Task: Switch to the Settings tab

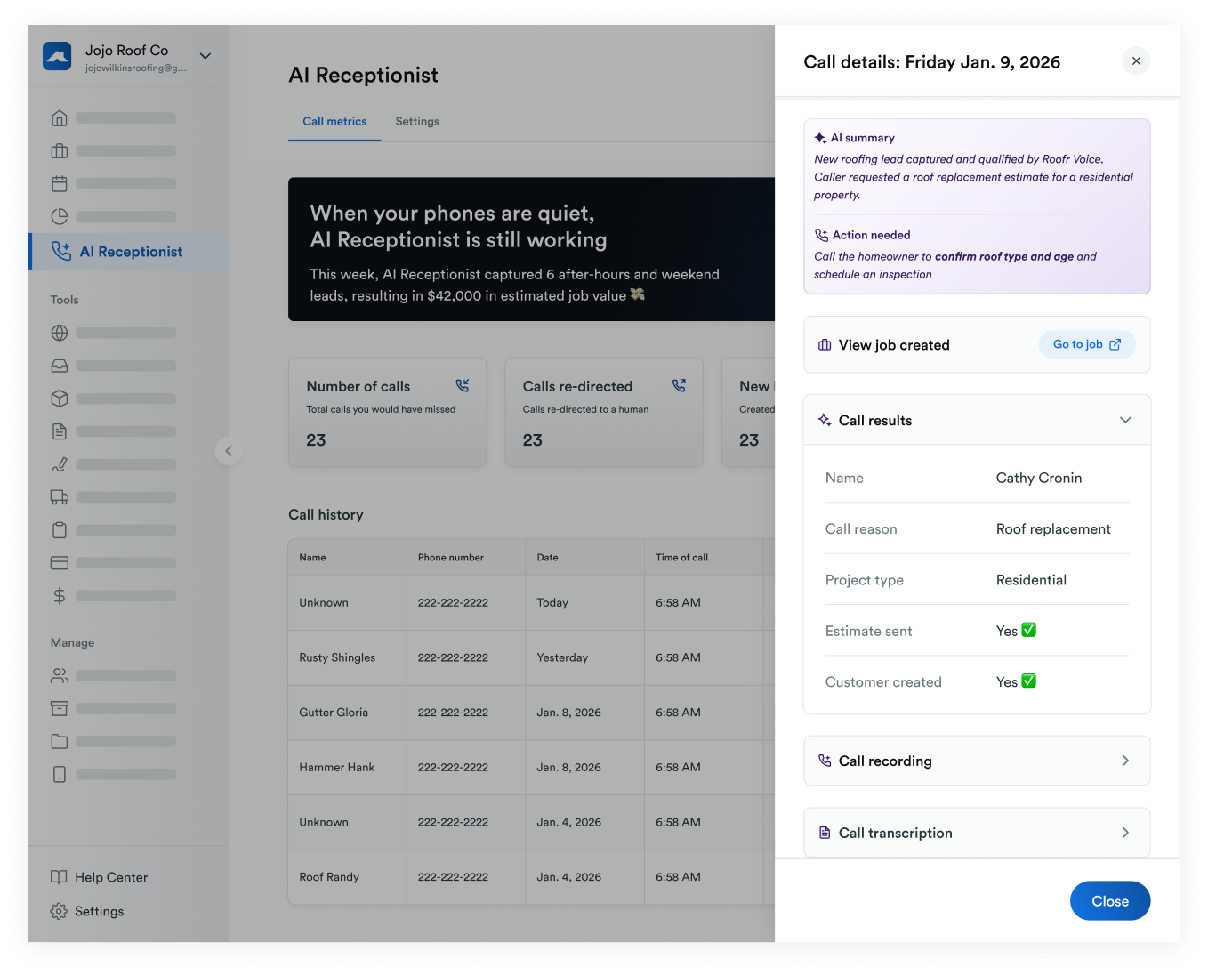Action: pyautogui.click(x=417, y=122)
